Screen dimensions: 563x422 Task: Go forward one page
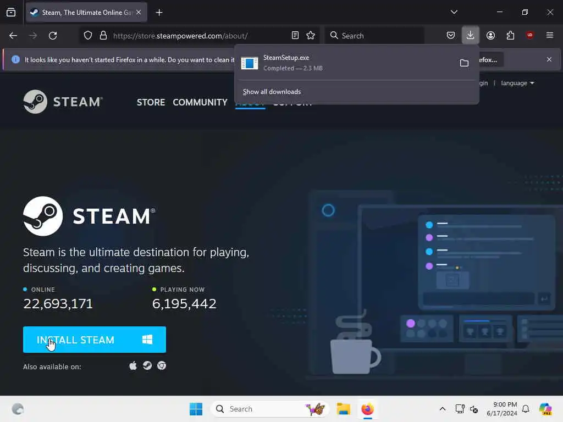click(x=33, y=36)
